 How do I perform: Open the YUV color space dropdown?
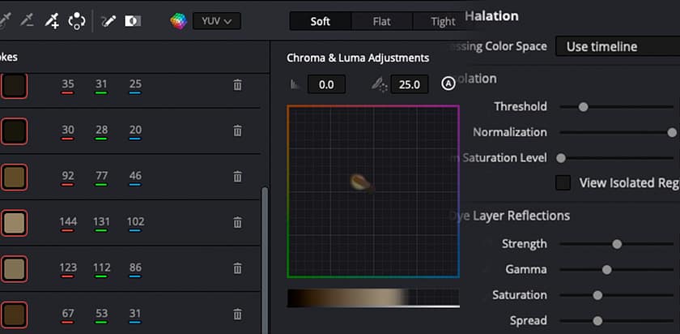pos(217,21)
